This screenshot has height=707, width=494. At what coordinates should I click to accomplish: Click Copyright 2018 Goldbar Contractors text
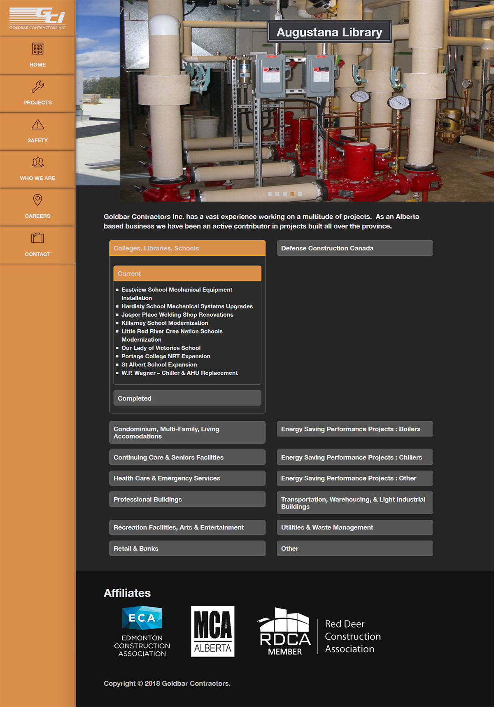coord(167,684)
